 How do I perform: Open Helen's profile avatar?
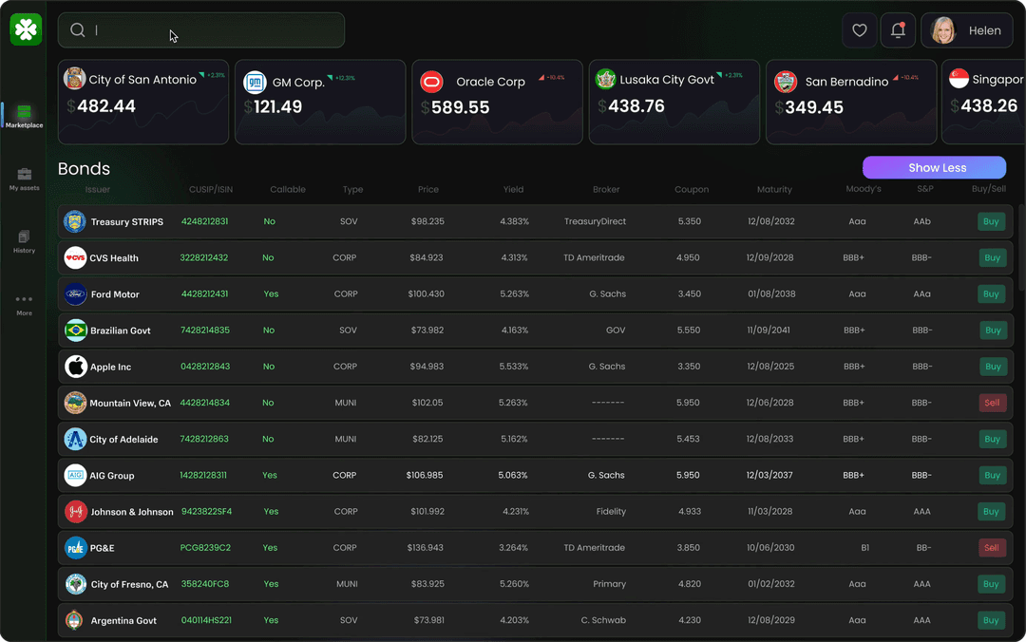[x=943, y=30]
